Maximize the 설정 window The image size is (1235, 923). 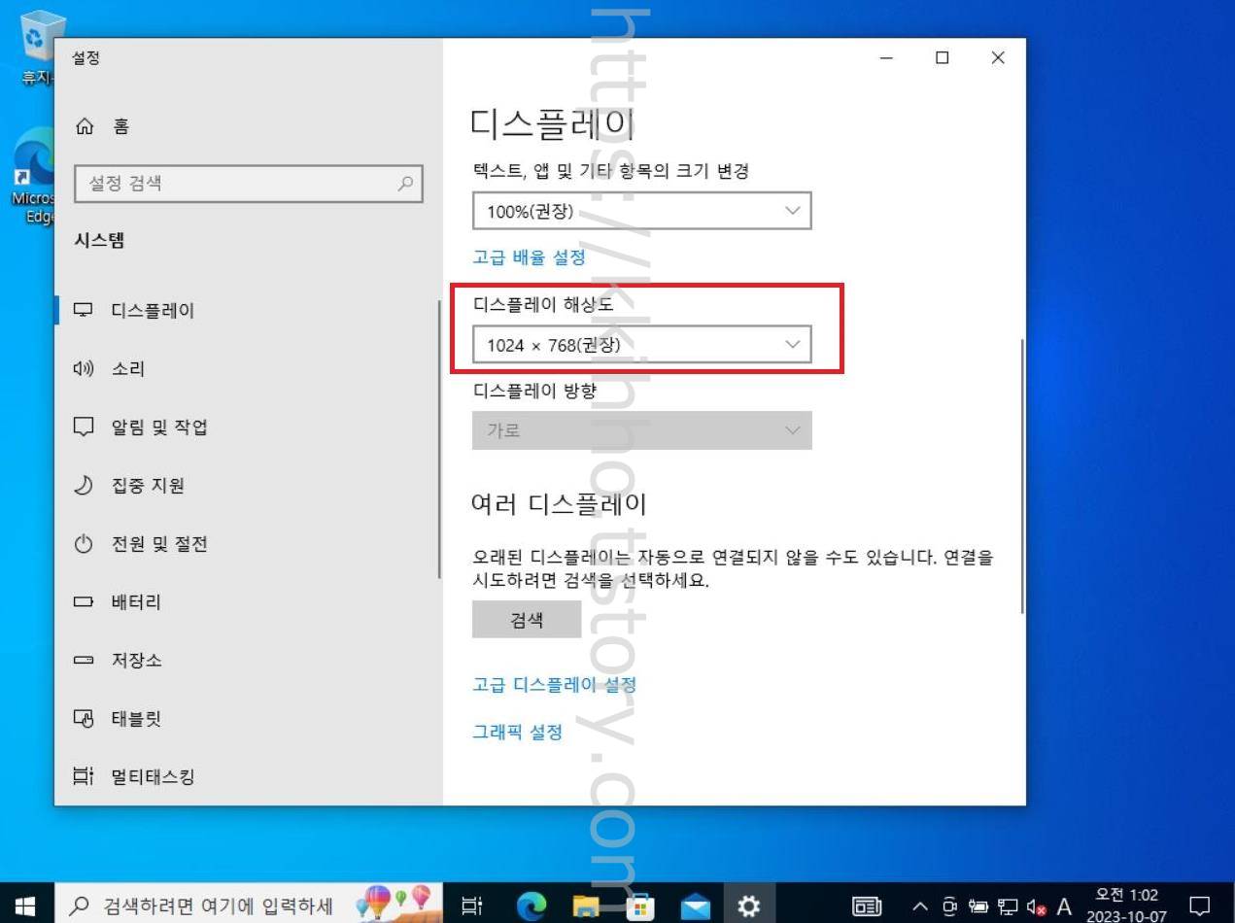coord(942,58)
